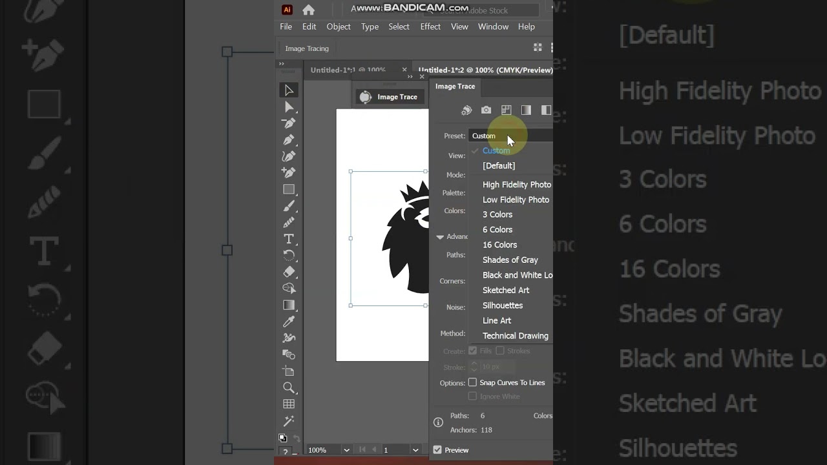The height and width of the screenshot is (465, 827).
Task: Click the Home icon
Action: [308, 10]
